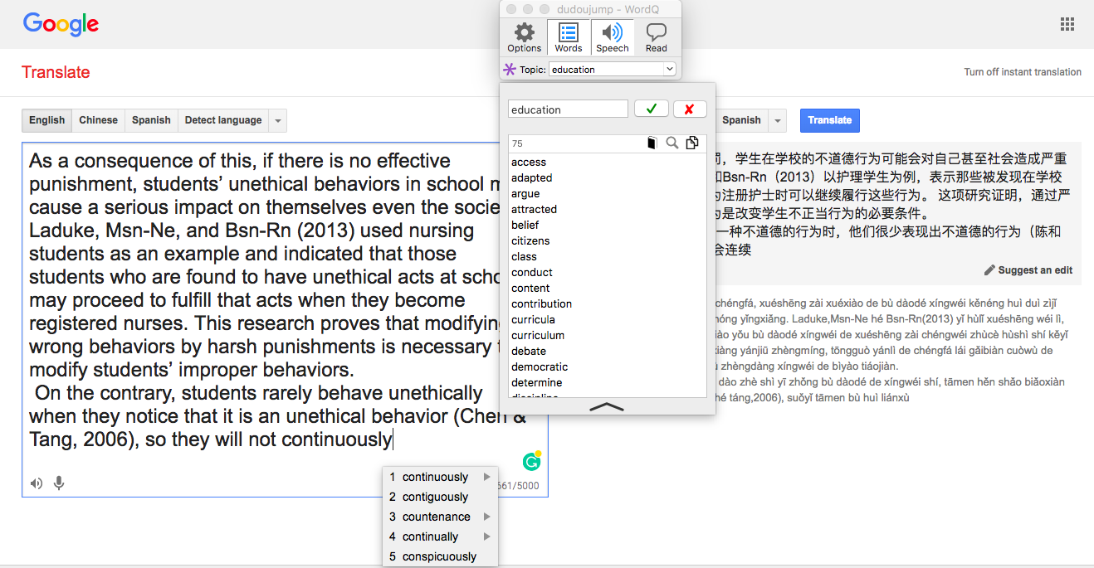Viewport: 1094px width, 568px height.
Task: Toggle the Words prediction button
Action: 569,37
